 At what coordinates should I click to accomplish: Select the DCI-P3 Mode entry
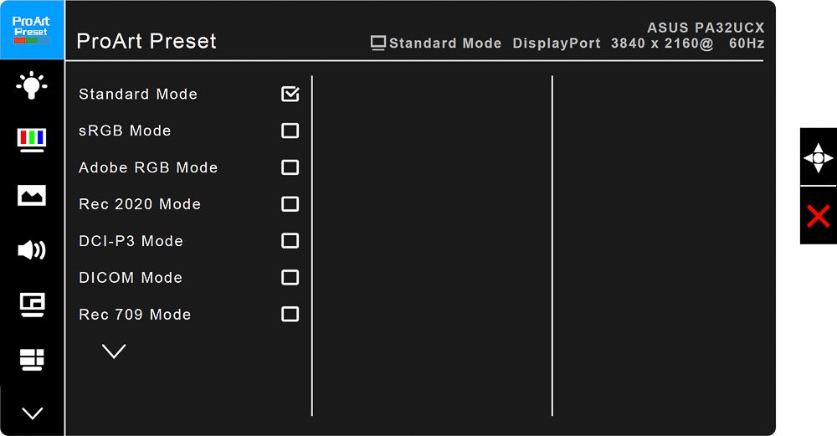click(x=131, y=241)
